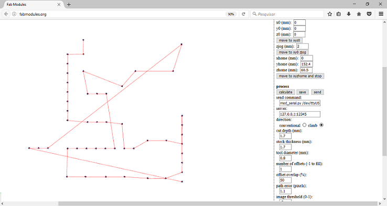The height and width of the screenshot is (206, 387).
Task: Click the send button under process
Action: coord(317,92)
